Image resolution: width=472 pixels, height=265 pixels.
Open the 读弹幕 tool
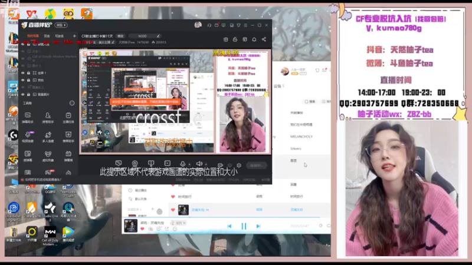point(27,155)
